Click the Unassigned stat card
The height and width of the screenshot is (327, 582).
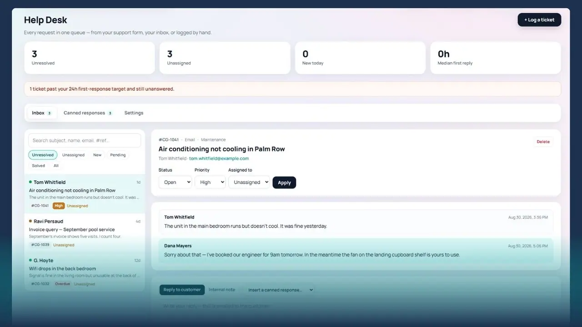coord(225,58)
